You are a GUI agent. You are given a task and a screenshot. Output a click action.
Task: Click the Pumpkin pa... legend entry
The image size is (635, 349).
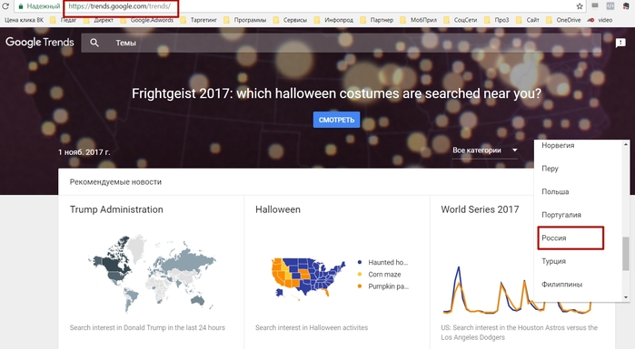coord(382,286)
